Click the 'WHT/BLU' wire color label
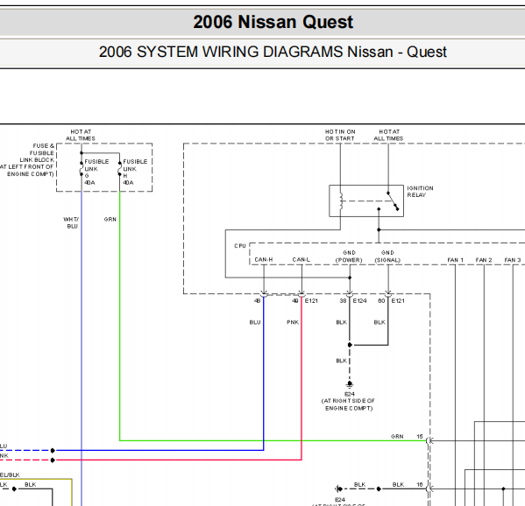The width and height of the screenshot is (525, 506). pyautogui.click(x=71, y=222)
